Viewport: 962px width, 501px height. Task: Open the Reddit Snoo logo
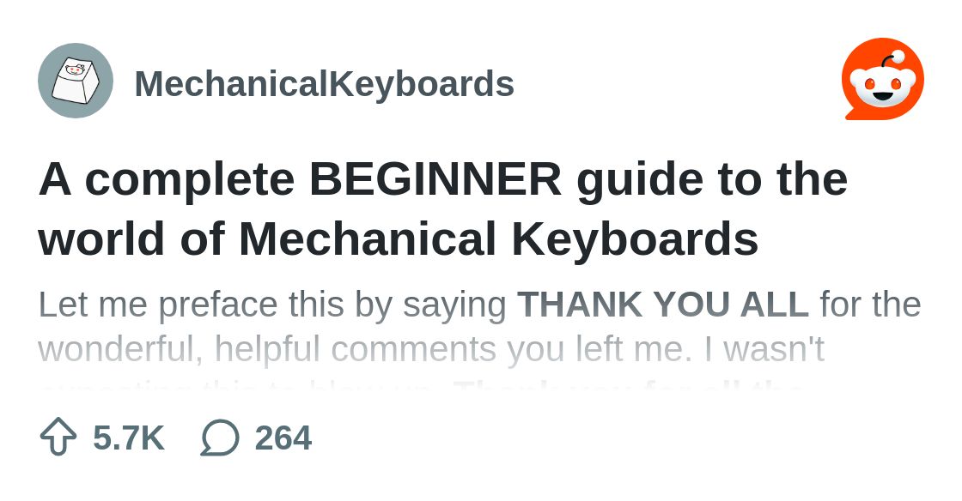[883, 79]
